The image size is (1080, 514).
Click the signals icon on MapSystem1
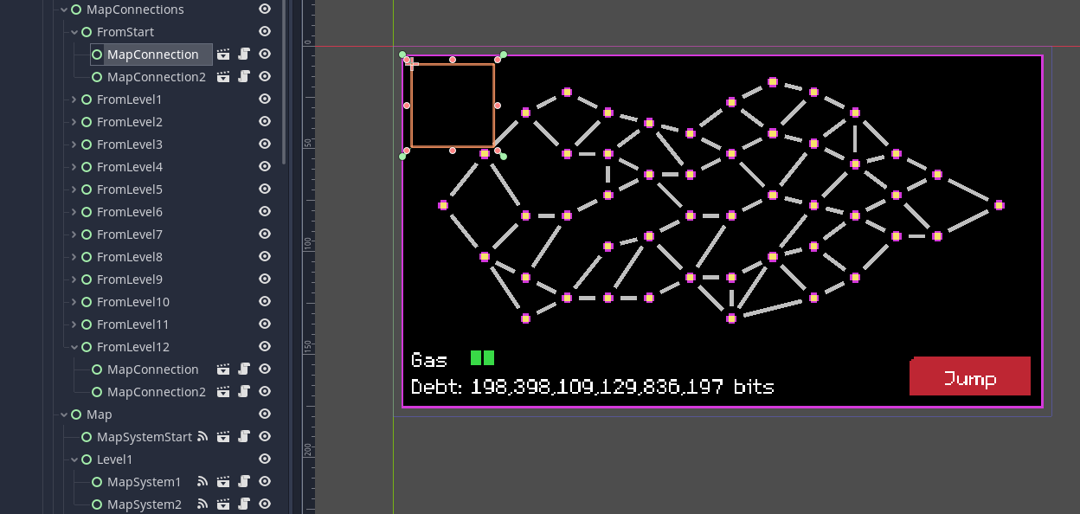203,482
